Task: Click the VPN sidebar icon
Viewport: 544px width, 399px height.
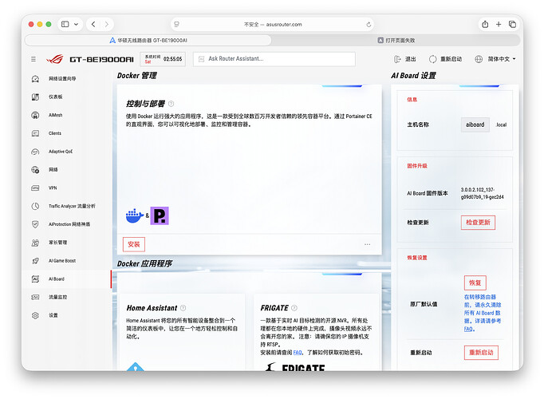Action: 35,188
